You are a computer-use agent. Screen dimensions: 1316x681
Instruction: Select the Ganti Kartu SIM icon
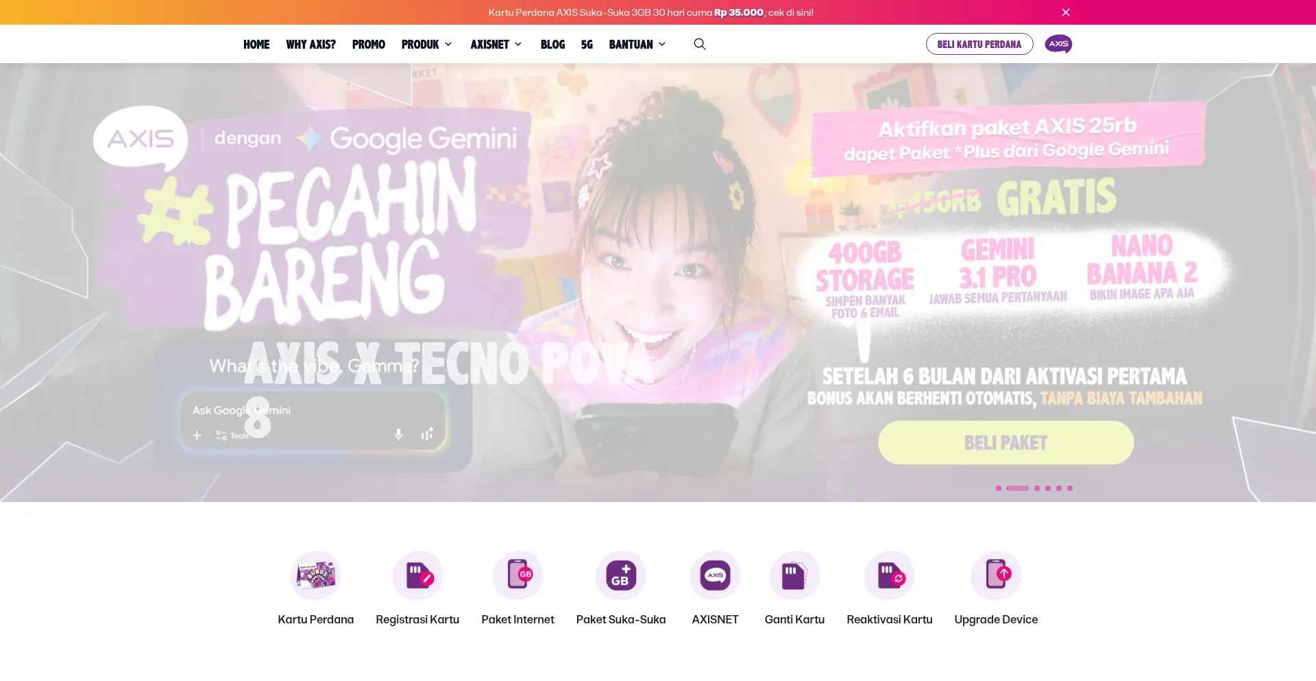794,575
